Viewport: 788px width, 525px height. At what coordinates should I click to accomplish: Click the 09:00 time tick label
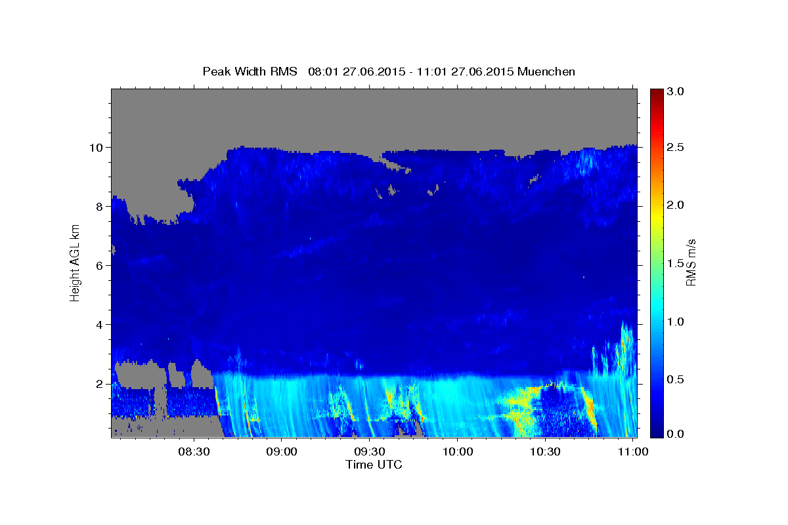pyautogui.click(x=282, y=452)
